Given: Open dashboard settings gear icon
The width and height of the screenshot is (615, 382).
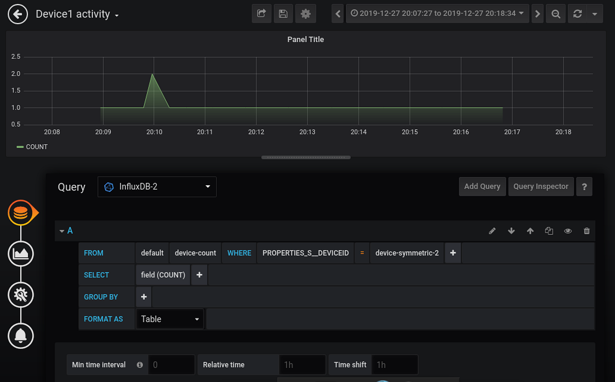Looking at the screenshot, I should 306,14.
